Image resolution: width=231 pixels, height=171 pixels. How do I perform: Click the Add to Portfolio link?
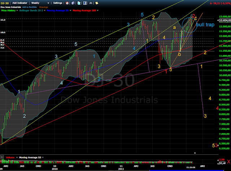(x=30, y=7)
